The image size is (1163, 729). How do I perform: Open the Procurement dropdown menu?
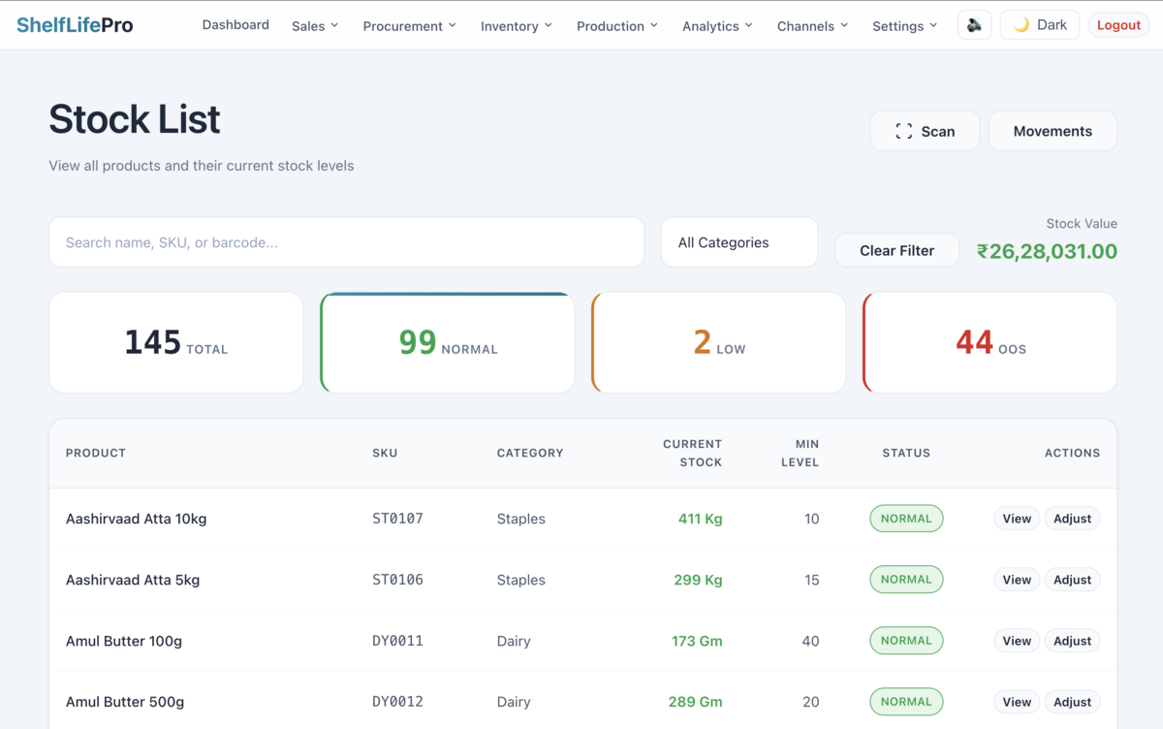coord(409,26)
